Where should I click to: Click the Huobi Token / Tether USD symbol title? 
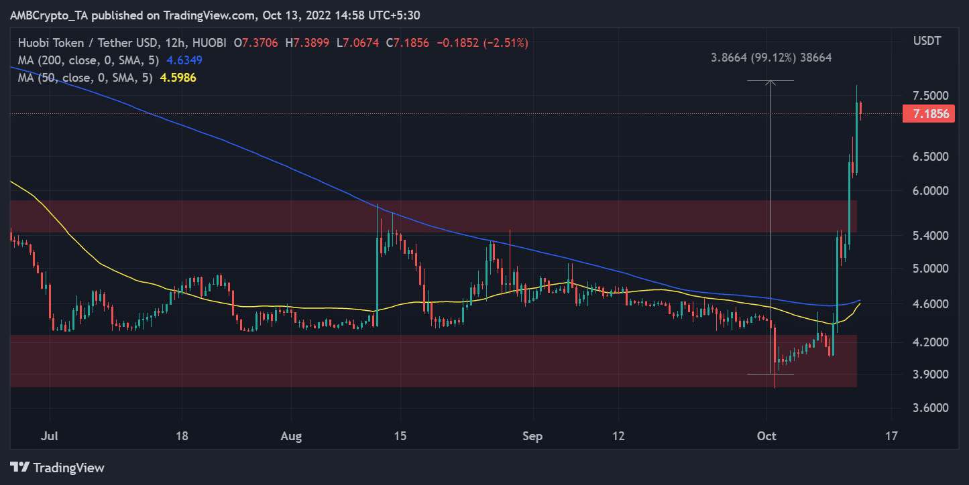[87, 42]
